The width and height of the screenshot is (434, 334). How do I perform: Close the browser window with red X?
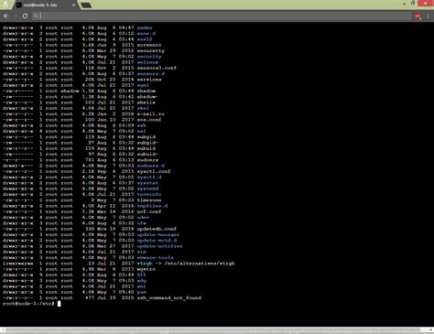click(x=426, y=4)
